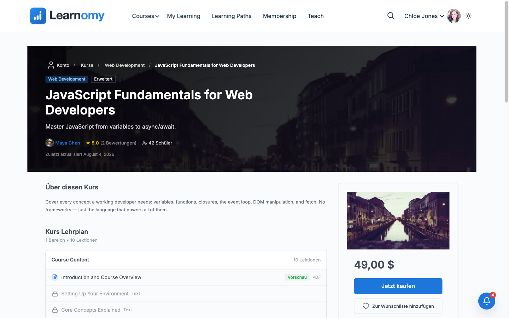Screen dimensions: 509x318
Task: Open the notifications bell button
Action: click(486, 301)
